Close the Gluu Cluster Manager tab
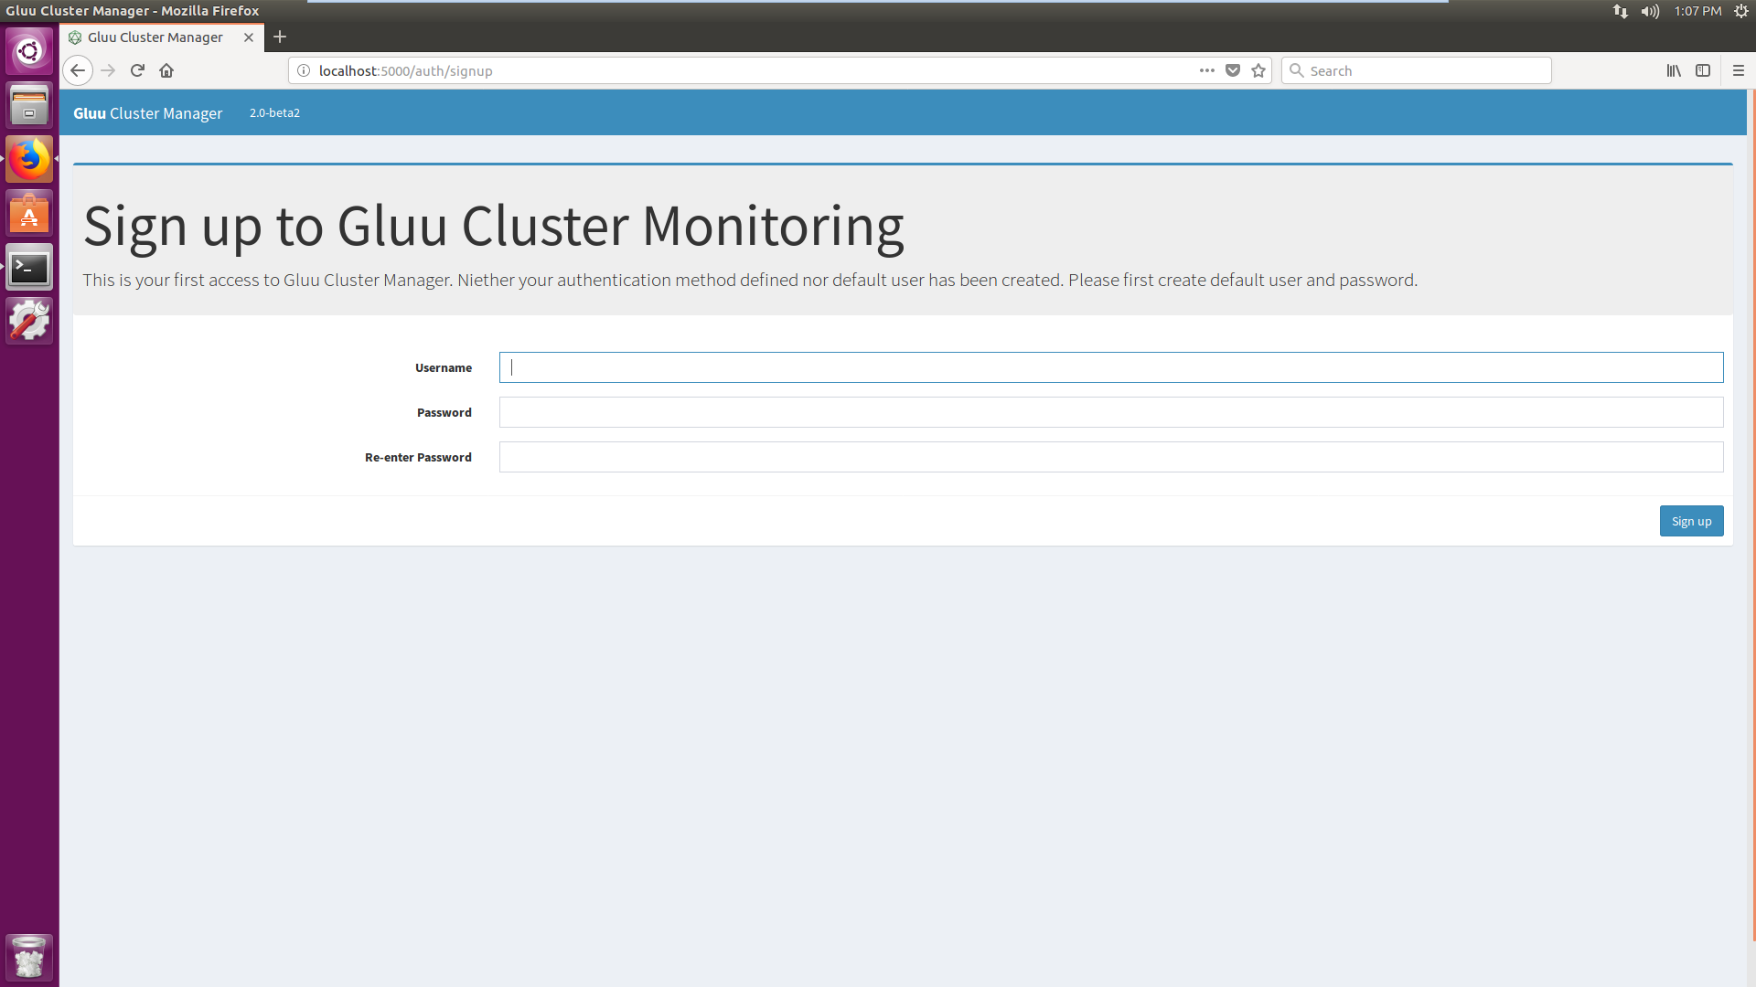This screenshot has height=987, width=1756. click(x=249, y=37)
